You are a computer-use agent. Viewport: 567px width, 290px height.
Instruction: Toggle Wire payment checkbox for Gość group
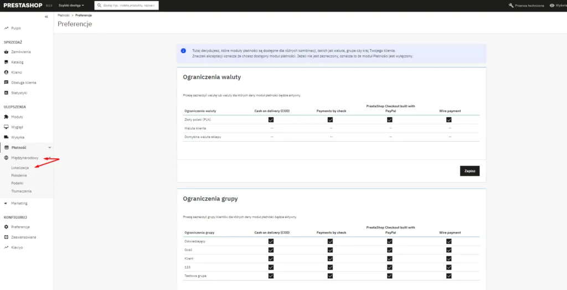(450, 250)
